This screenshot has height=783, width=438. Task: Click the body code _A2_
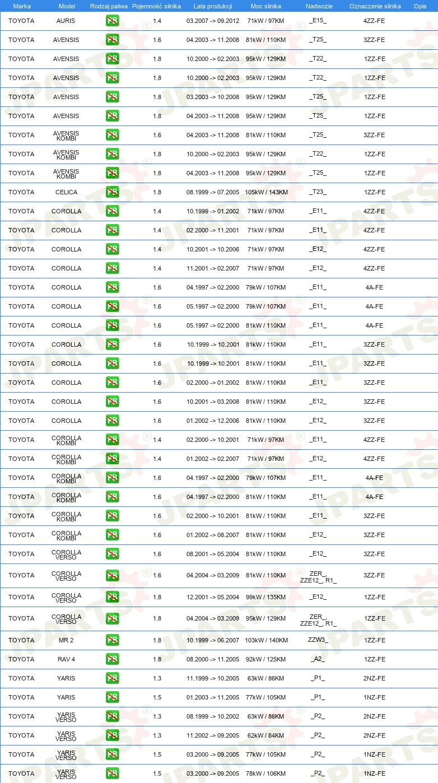click(x=318, y=659)
